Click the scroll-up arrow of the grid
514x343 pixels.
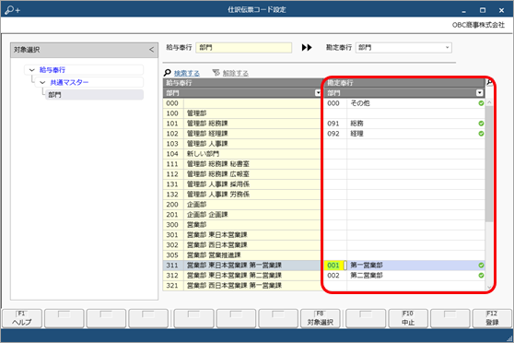click(x=489, y=102)
